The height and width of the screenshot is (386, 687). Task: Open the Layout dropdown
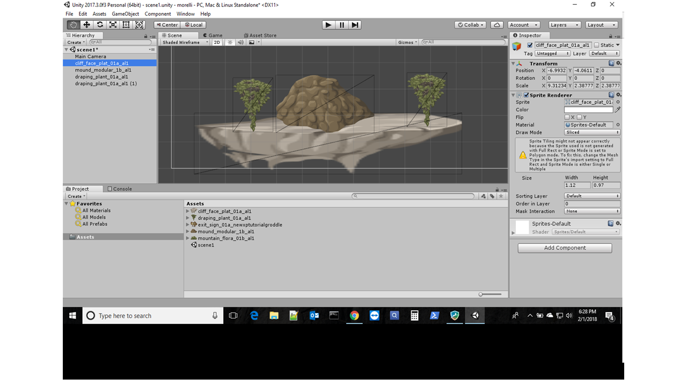click(601, 25)
